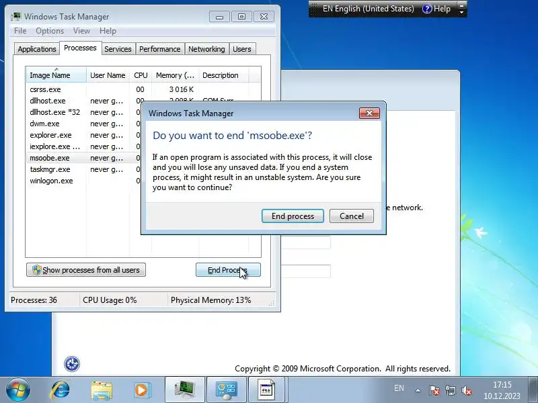This screenshot has height=403, width=538.
Task: Sort by CPU column header
Action: pos(141,75)
